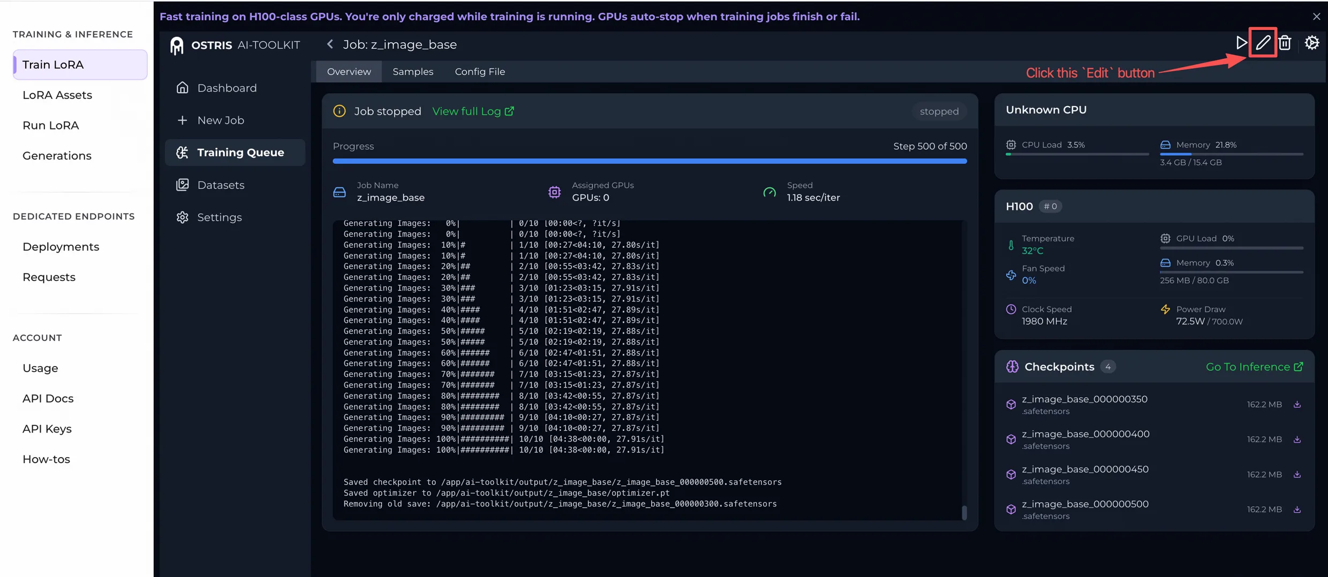Click the Go To Inference link
Viewport: 1328px width, 577px height.
(1254, 367)
